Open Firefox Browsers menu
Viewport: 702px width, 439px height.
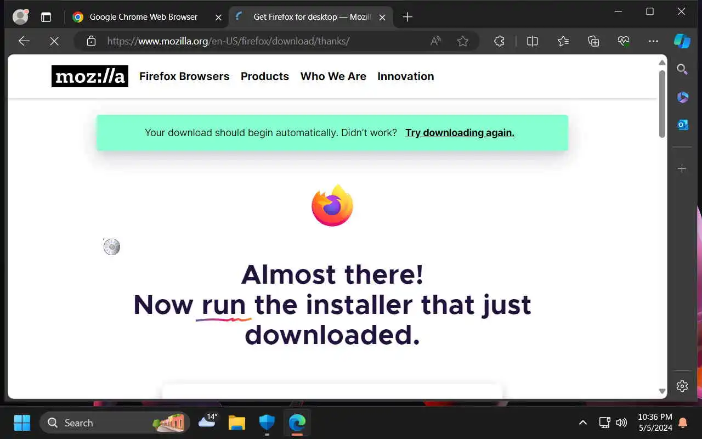tap(184, 76)
